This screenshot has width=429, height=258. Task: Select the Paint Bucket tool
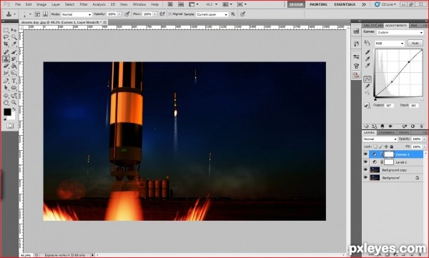click(x=14, y=66)
